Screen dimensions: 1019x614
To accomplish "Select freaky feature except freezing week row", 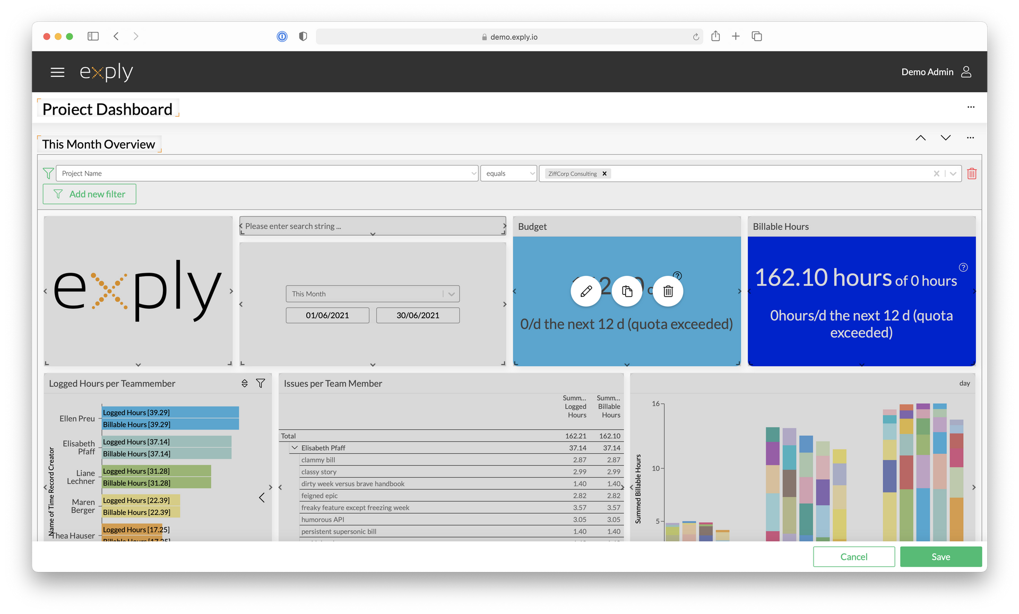I will point(461,508).
